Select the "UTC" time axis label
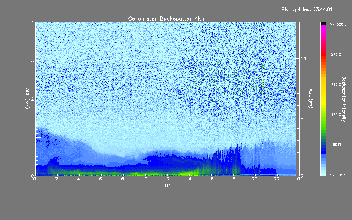Viewport: 352px width, 220px height. coord(167,186)
